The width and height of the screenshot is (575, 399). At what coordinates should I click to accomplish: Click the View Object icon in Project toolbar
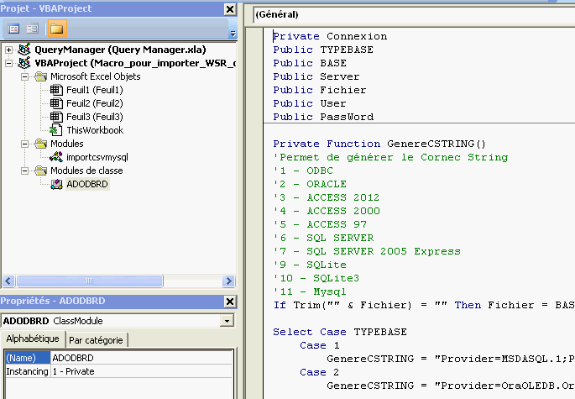[x=32, y=29]
